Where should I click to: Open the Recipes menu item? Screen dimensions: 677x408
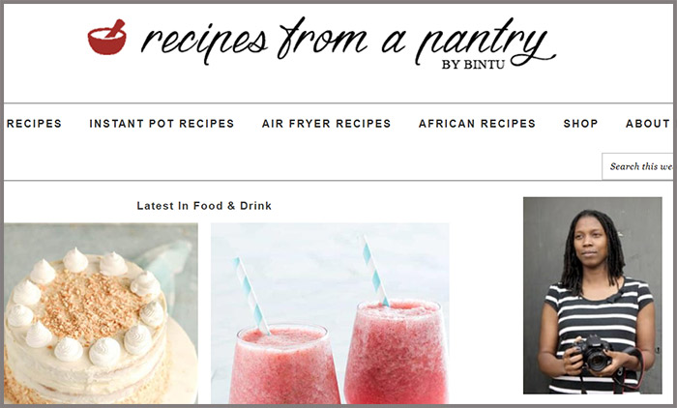34,124
